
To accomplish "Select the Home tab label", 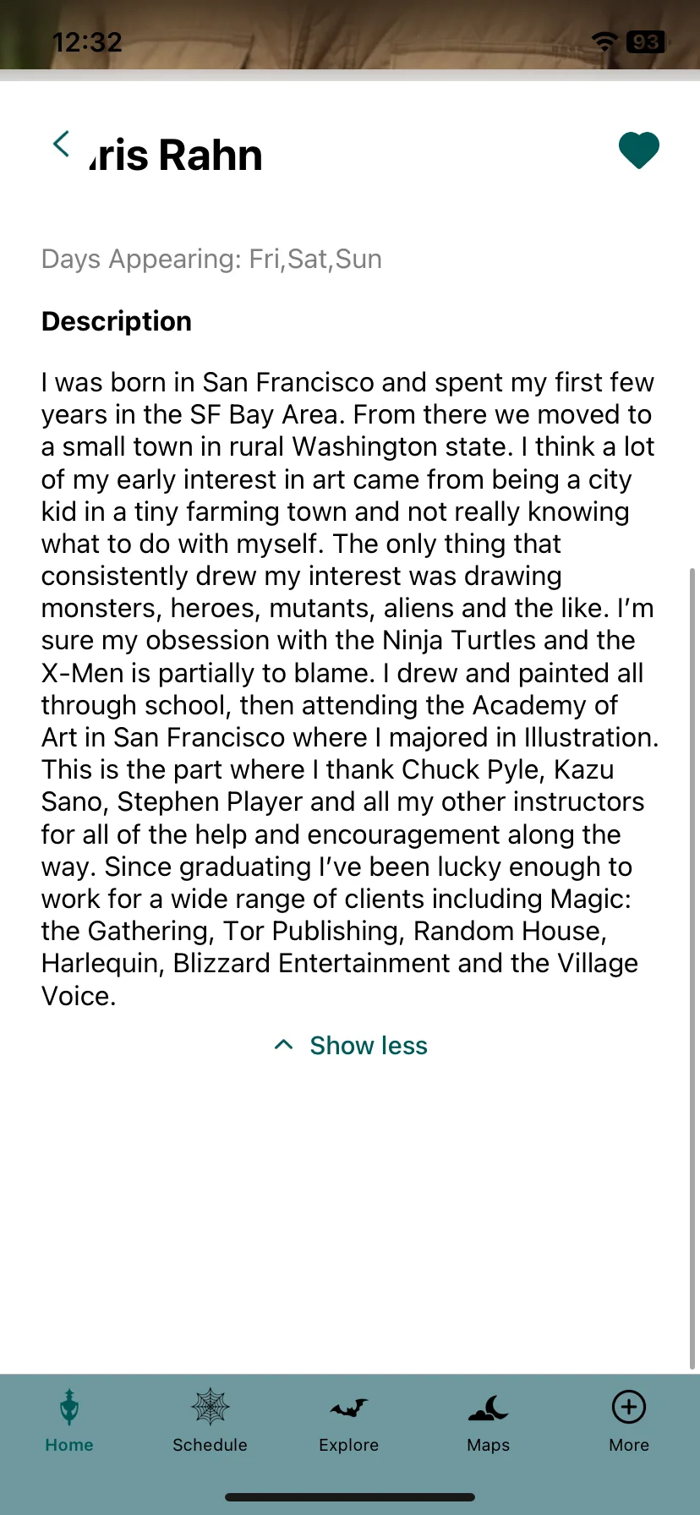I will [x=69, y=1445].
